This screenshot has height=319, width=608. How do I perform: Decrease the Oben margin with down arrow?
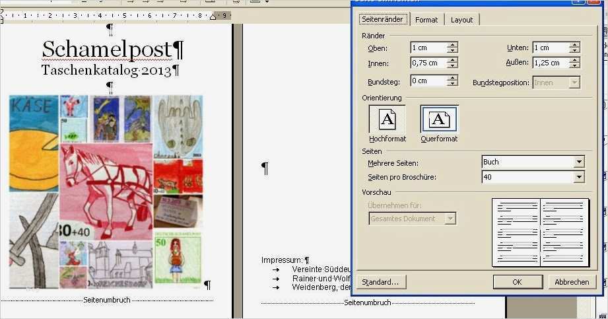pos(452,50)
